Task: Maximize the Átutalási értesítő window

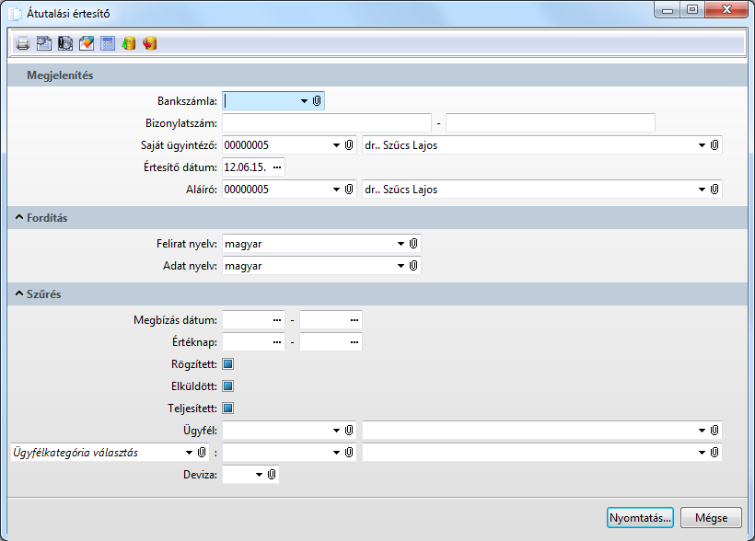Action: pos(692,9)
